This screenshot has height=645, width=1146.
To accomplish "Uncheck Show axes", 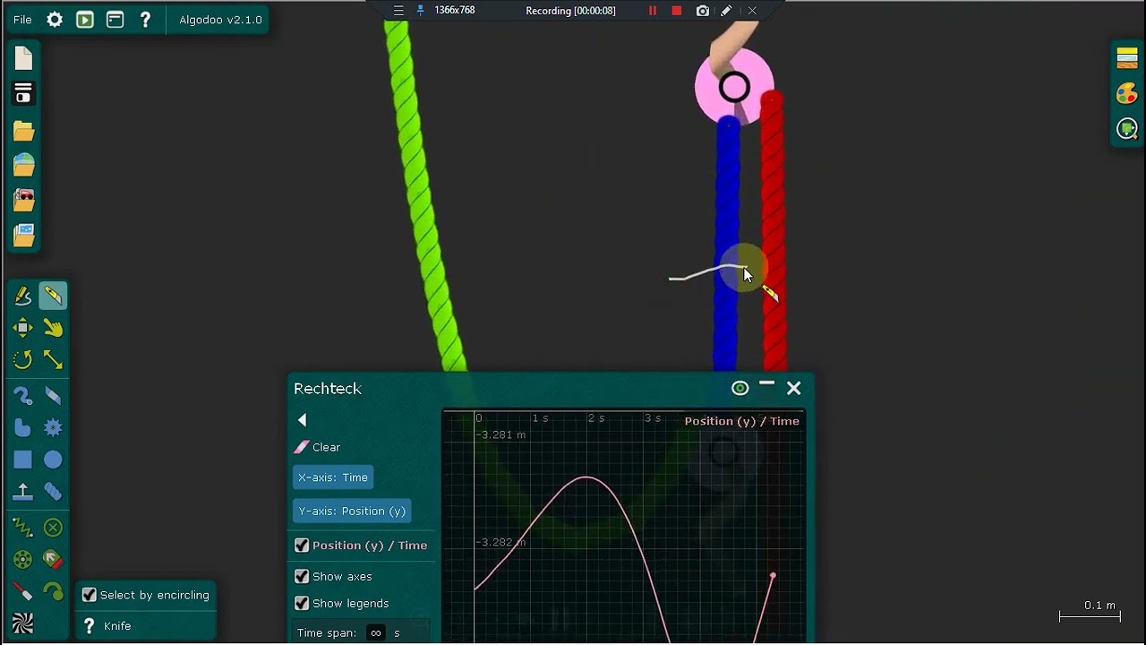I will click(x=302, y=576).
